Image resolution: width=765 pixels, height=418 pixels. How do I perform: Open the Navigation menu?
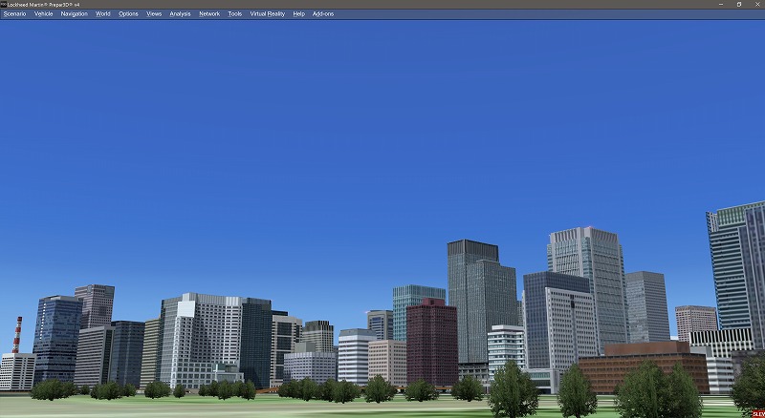pos(75,14)
